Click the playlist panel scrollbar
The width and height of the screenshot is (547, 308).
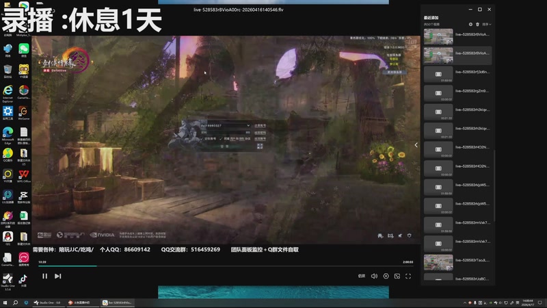(x=494, y=185)
